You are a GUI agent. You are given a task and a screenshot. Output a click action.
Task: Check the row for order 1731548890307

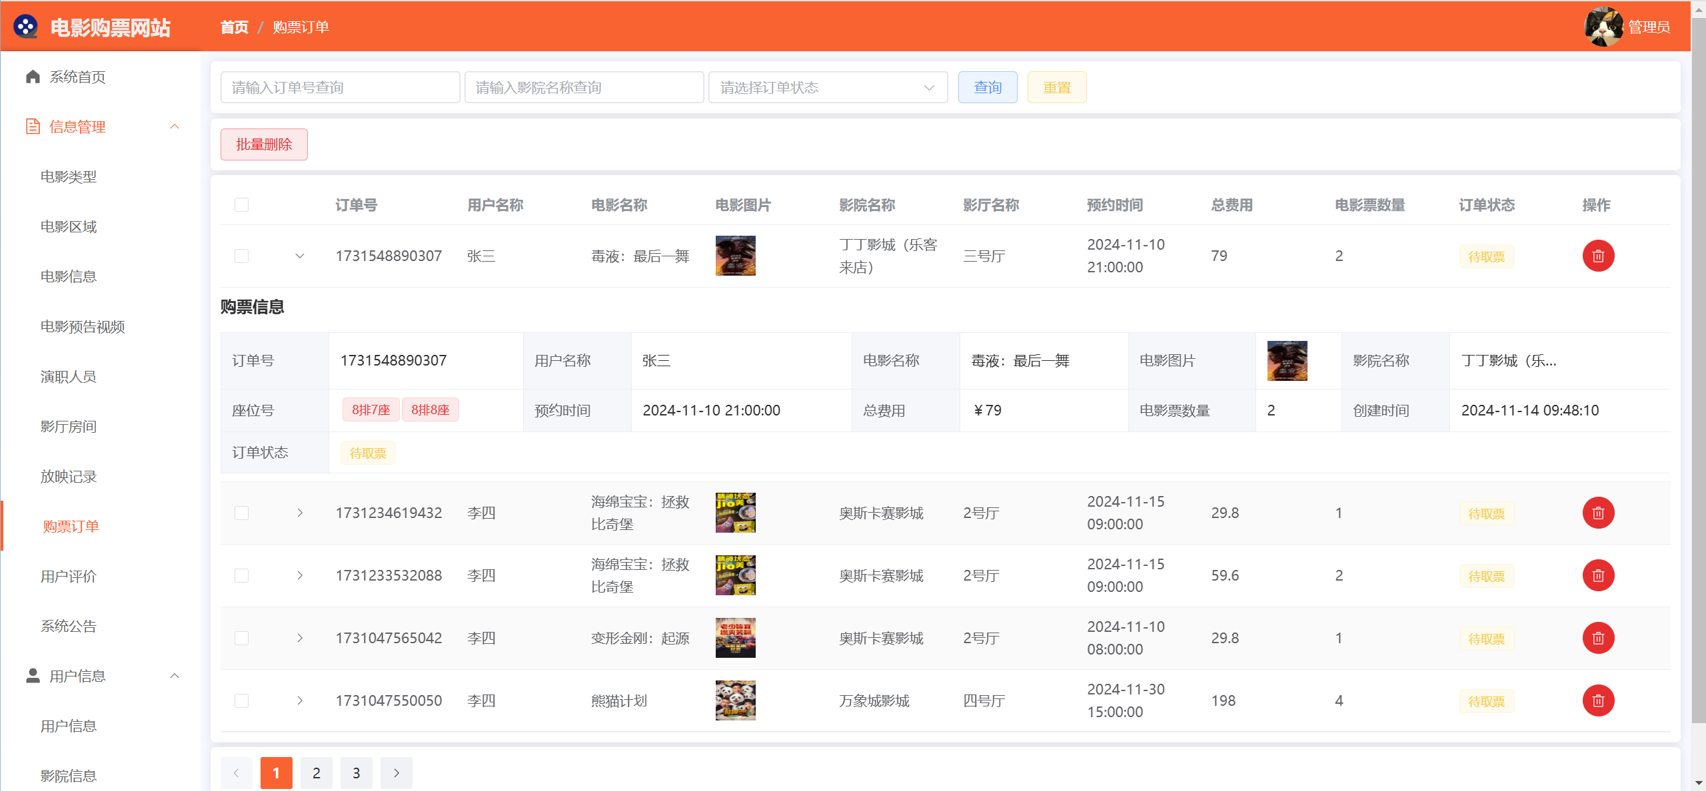241,256
